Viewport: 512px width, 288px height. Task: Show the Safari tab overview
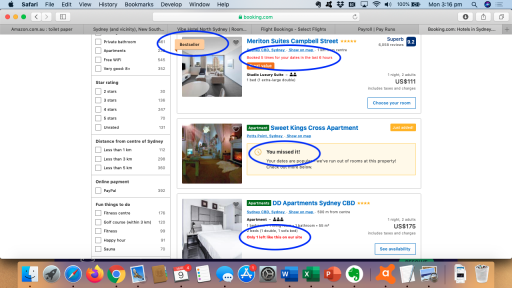501,16
